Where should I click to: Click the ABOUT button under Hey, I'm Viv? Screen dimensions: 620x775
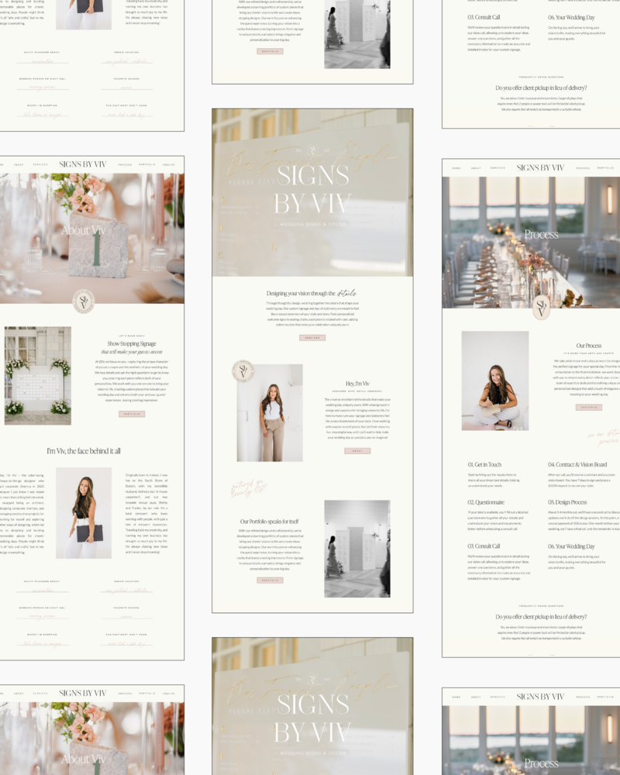(x=357, y=451)
